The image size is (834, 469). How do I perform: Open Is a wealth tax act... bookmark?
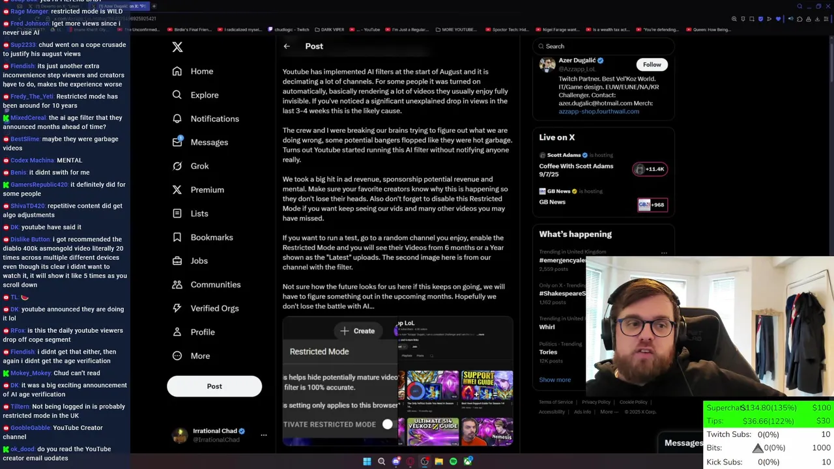click(607, 29)
